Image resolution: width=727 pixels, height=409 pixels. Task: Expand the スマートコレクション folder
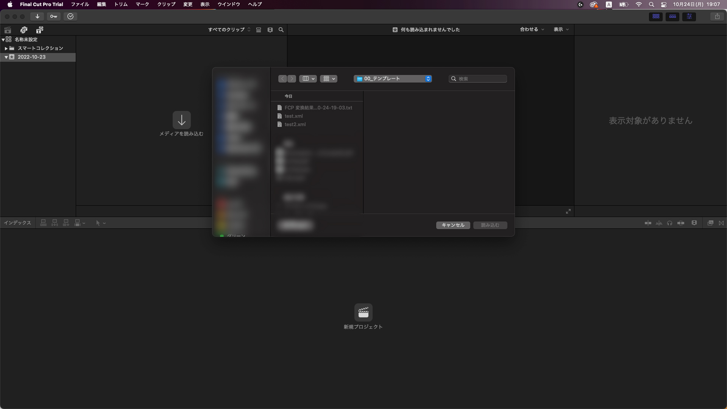click(x=6, y=48)
